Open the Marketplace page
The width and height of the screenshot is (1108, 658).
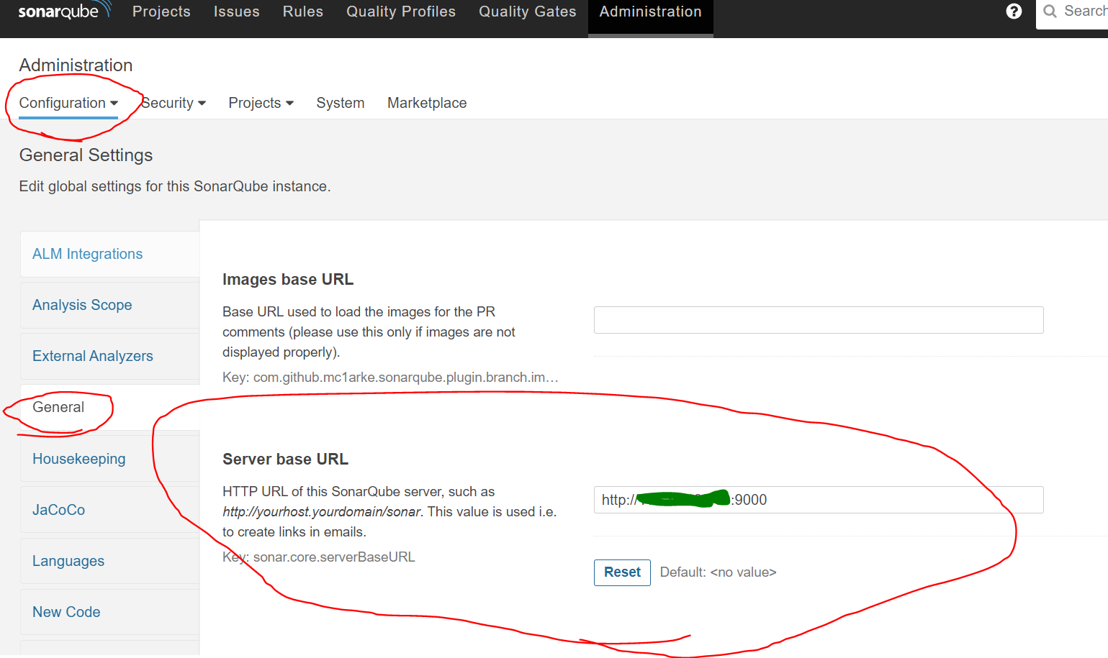(427, 103)
